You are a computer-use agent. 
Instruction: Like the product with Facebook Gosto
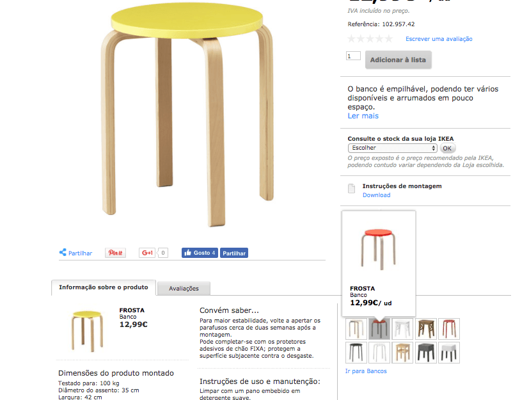[x=200, y=253]
